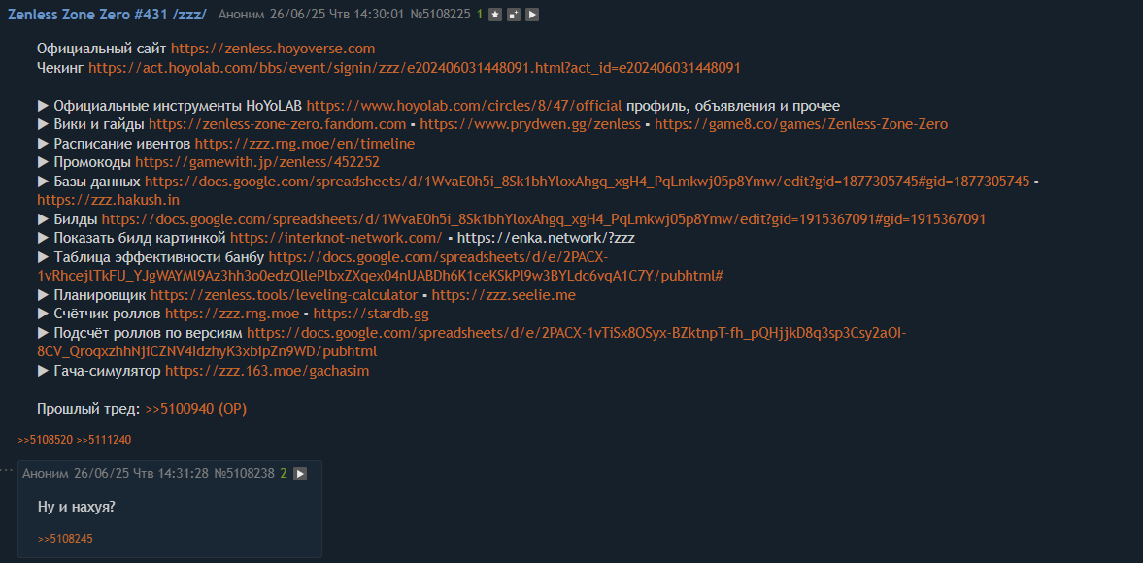Open HoYoLAB circles official tools link
This screenshot has width=1143, height=563.
tap(464, 106)
